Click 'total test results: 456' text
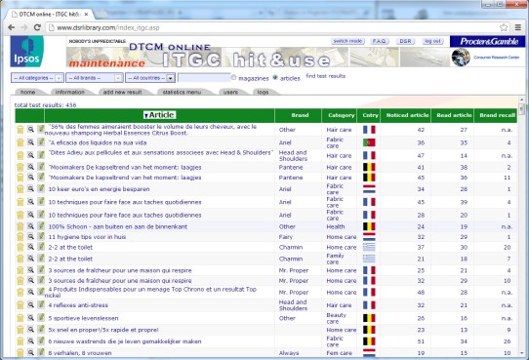This screenshot has width=529, height=360. tap(45, 104)
